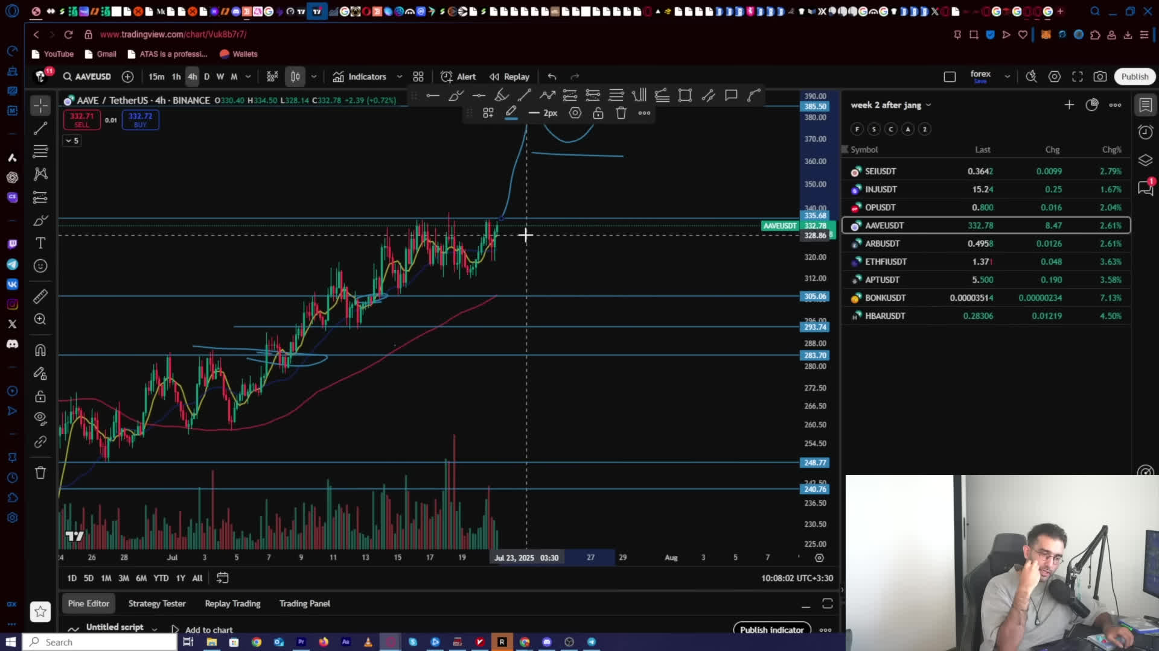The width and height of the screenshot is (1159, 651).
Task: Open the Fibonacci retracement tools
Action: 40,151
